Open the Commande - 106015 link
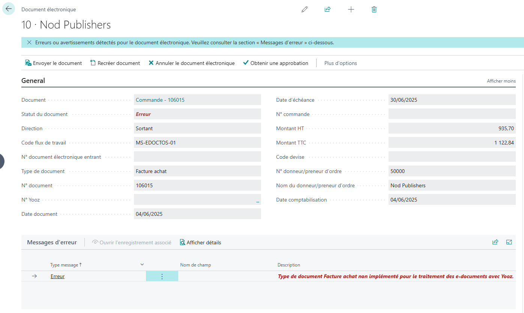Screen dimensions: 524x313 [x=160, y=100]
